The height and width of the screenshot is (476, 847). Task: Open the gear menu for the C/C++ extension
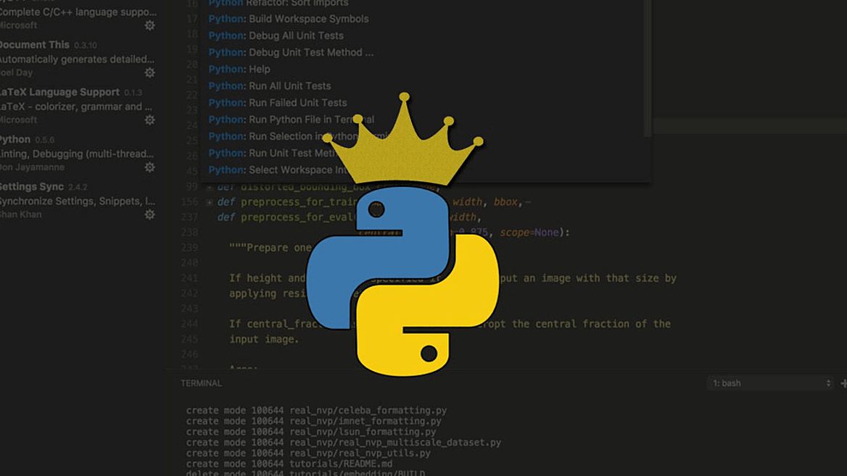pos(149,25)
